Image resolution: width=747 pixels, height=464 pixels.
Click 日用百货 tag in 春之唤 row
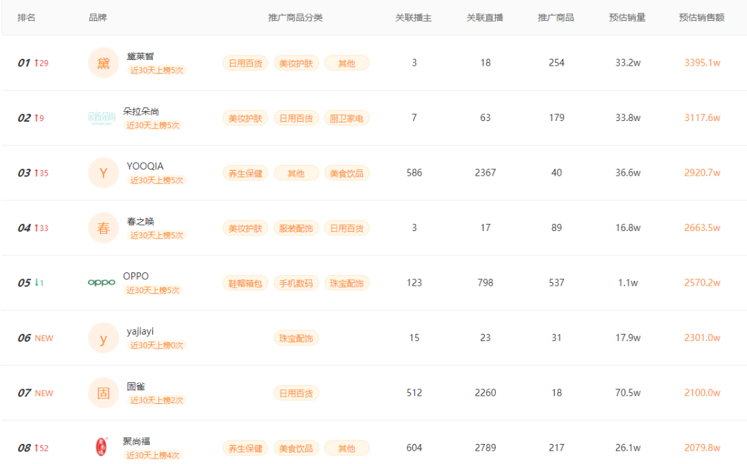pos(347,228)
